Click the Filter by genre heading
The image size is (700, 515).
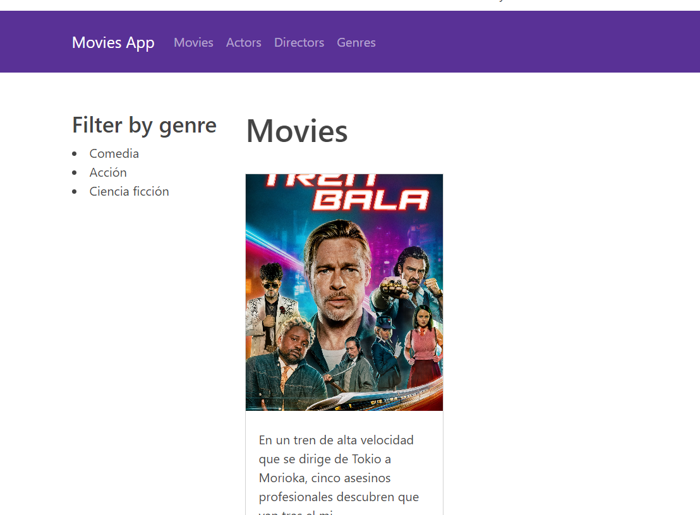coord(144,126)
